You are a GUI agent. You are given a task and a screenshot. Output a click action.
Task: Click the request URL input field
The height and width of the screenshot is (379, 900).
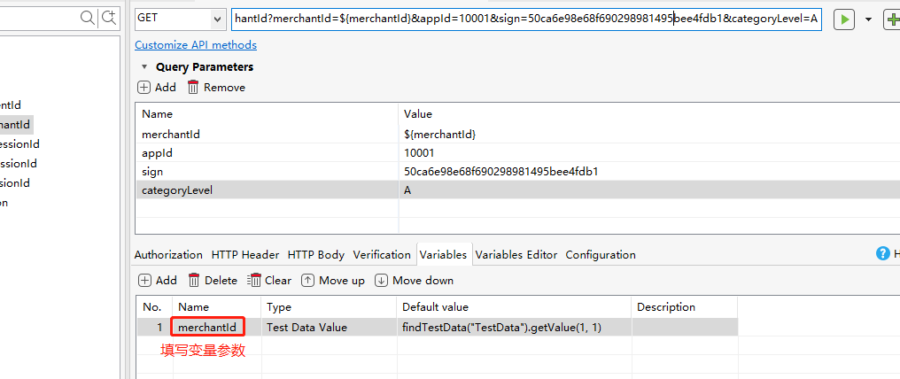[x=526, y=19]
